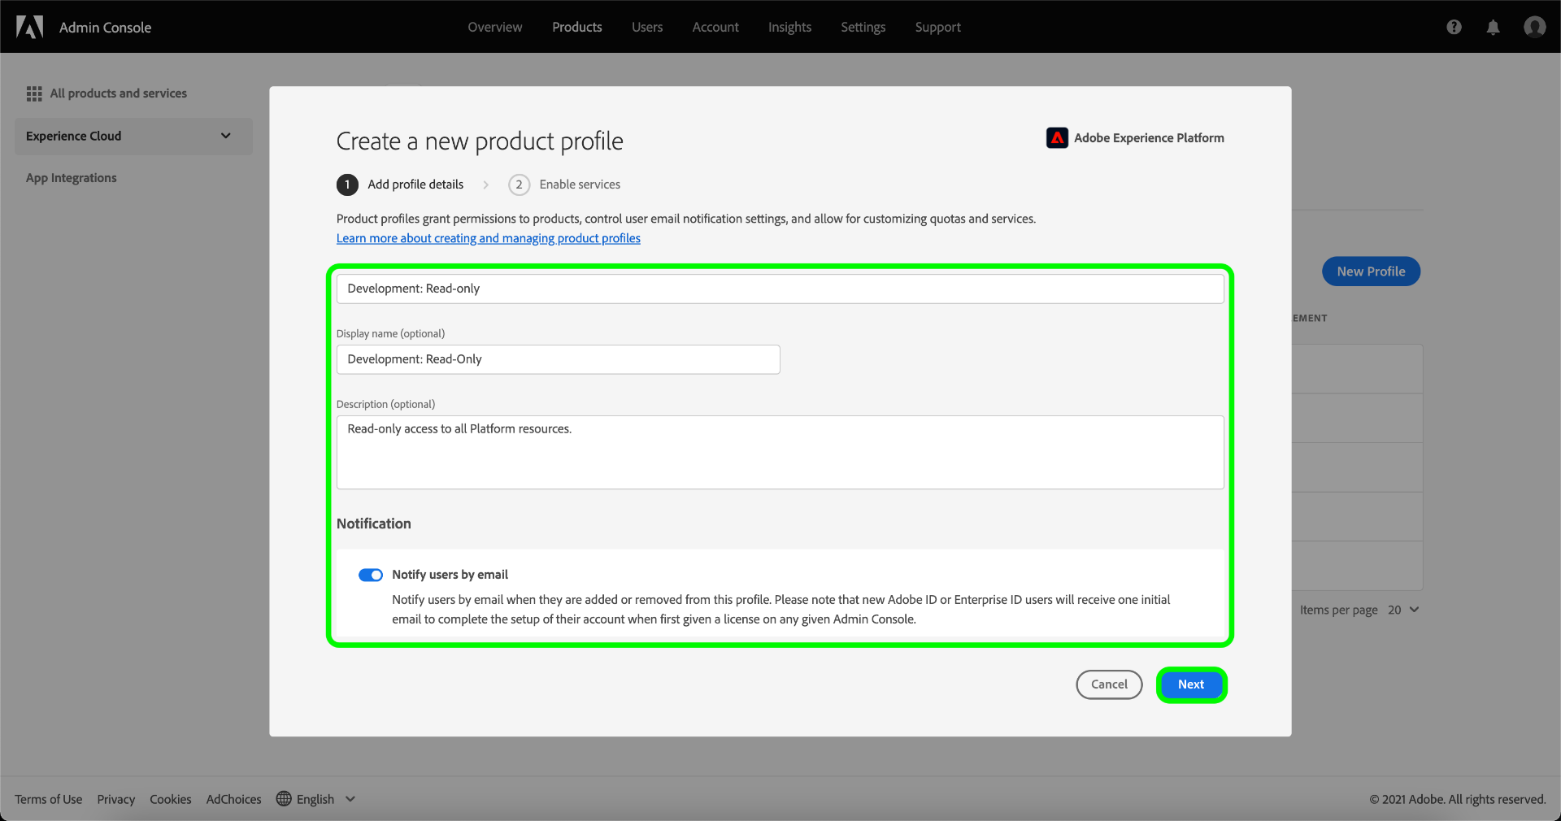Toggle Notify users by email switch
This screenshot has width=1561, height=821.
click(371, 575)
